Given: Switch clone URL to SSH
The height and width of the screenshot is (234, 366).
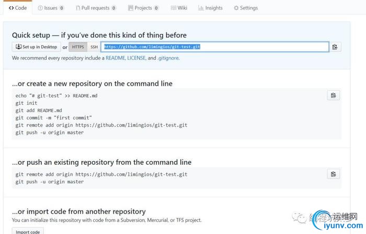Looking at the screenshot, I should 94,47.
